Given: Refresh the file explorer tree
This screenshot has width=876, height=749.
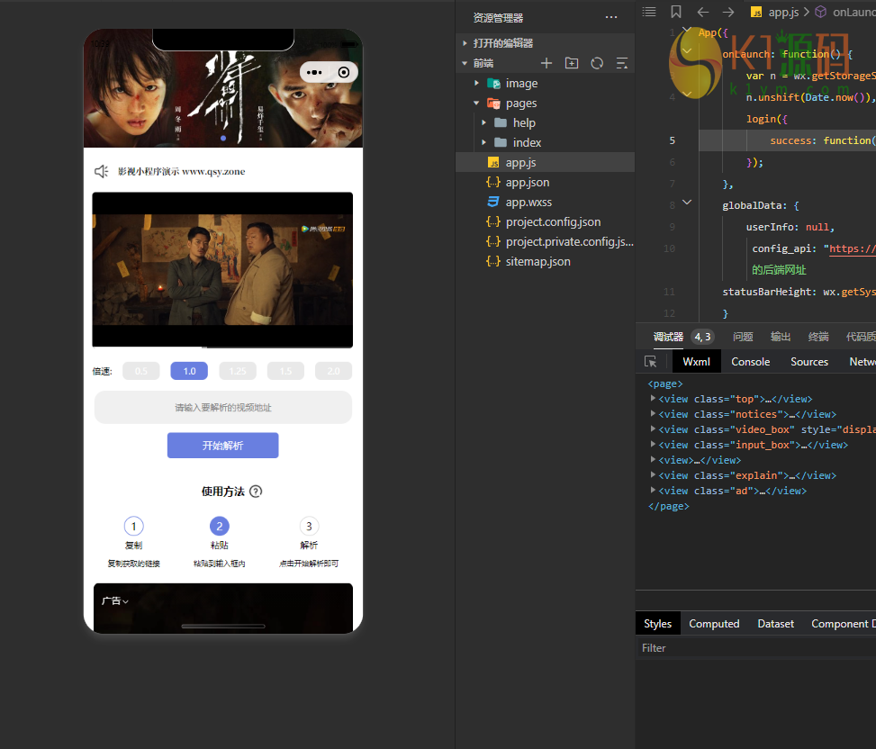Looking at the screenshot, I should coord(597,63).
